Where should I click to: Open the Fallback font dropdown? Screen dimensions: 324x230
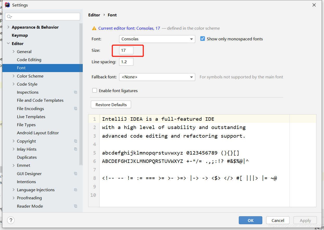pos(157,77)
